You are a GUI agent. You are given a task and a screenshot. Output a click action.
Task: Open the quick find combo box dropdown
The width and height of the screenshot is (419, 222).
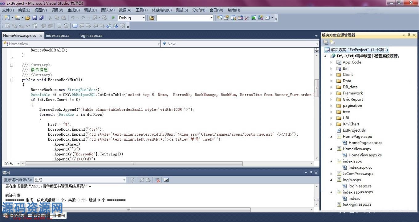pos(211,18)
